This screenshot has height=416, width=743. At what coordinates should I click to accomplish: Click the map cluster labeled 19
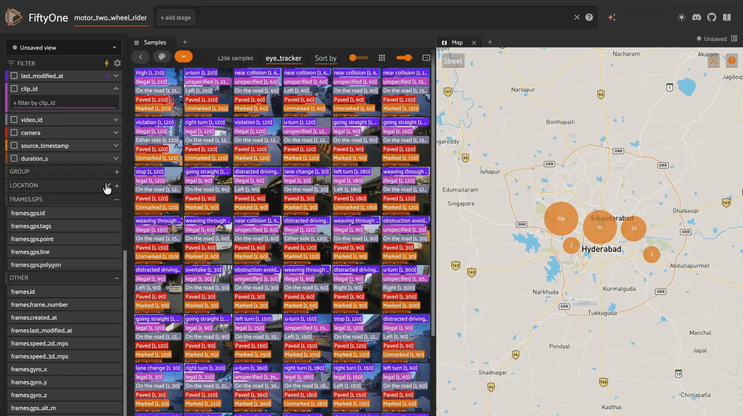633,228
